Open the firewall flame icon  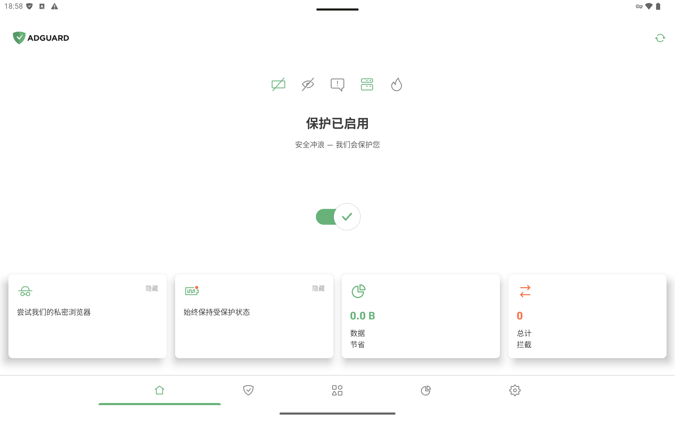[396, 84]
